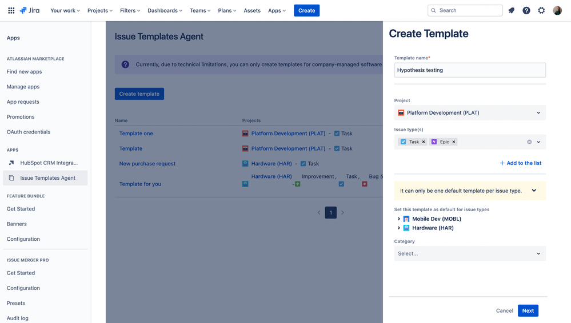Viewport: 571px width, 323px height.
Task: Open Manage apps in sidebar
Action: pyautogui.click(x=23, y=87)
